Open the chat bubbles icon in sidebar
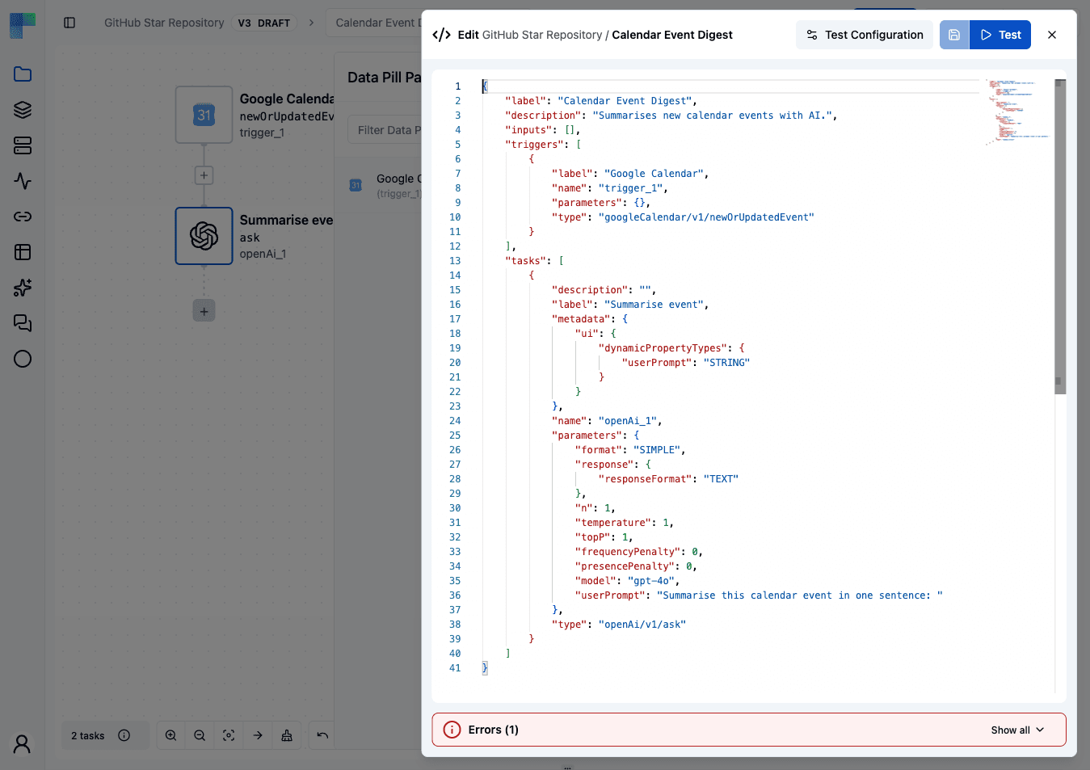1090x770 pixels. tap(23, 323)
